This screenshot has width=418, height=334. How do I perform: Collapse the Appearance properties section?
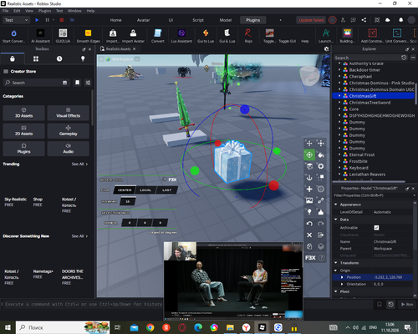tap(336, 205)
